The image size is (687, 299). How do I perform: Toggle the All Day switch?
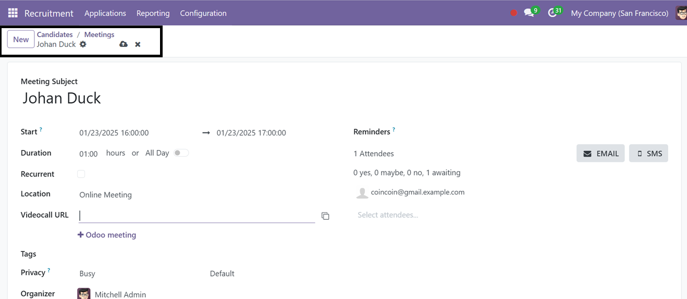coord(181,153)
